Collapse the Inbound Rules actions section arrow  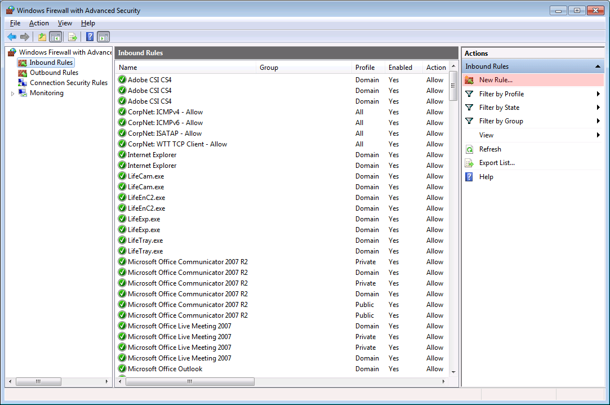[596, 66]
